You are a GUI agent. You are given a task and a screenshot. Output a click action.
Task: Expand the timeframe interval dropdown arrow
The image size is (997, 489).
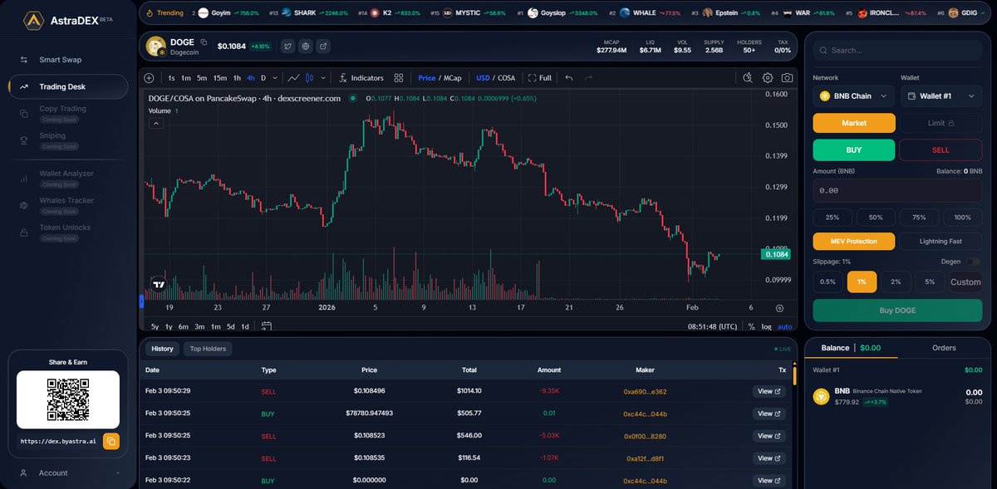click(x=276, y=78)
